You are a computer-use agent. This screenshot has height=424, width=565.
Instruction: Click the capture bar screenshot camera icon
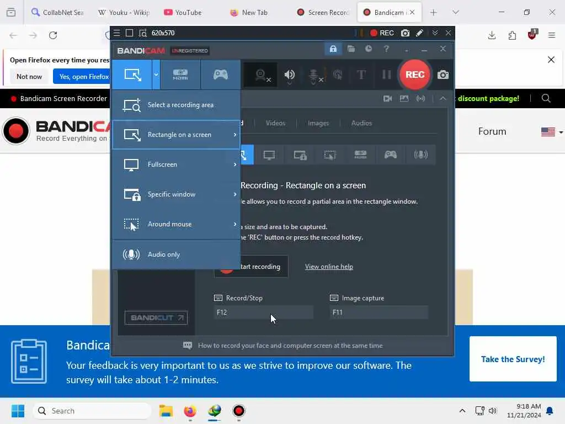pos(406,33)
